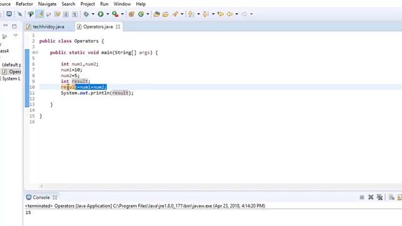Open the Next Annotation dropdown arrow
Viewport: 402px width, 226px height.
pyautogui.click(x=198, y=14)
